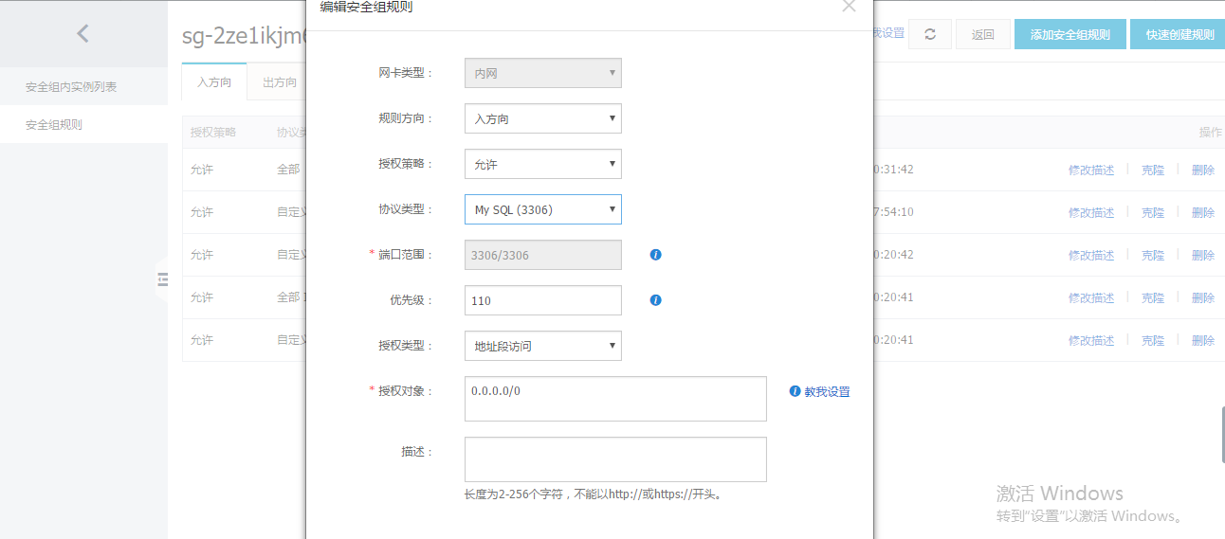Click the 描述 description text area
The image size is (1225, 539).
pos(615,459)
